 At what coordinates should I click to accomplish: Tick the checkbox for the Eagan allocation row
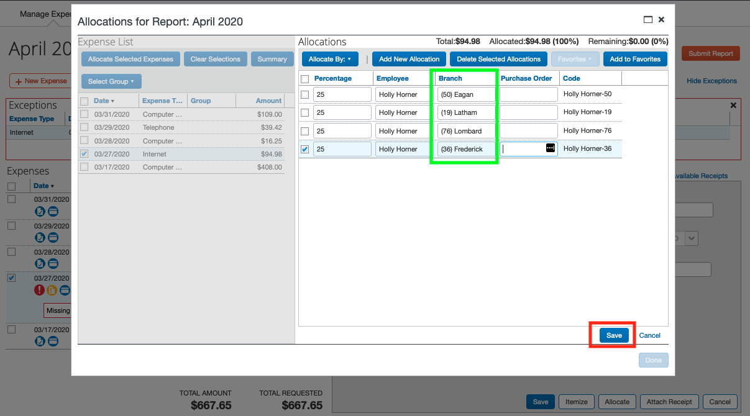[304, 94]
